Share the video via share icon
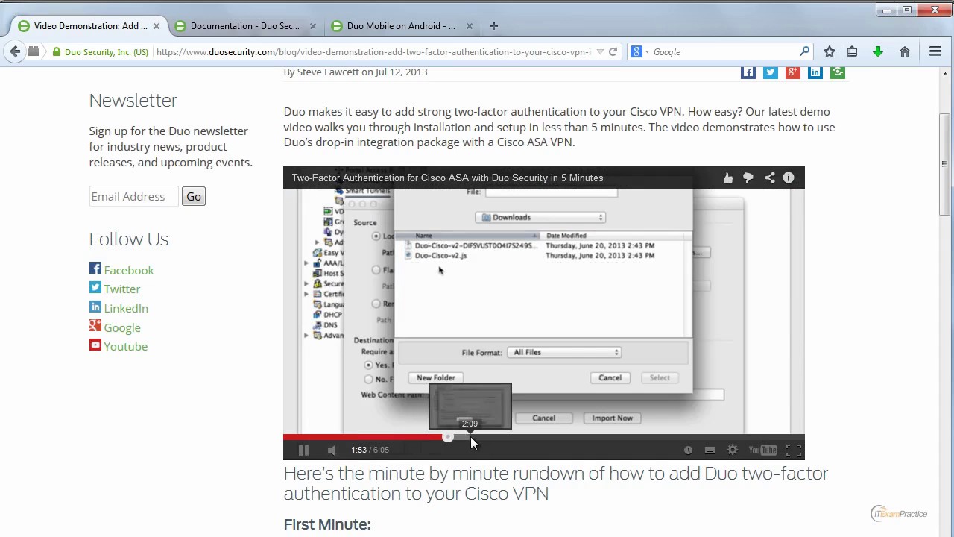This screenshot has height=537, width=954. (x=769, y=178)
